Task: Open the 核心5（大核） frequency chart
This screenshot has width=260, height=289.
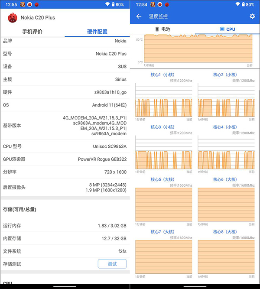Action: pos(163,205)
